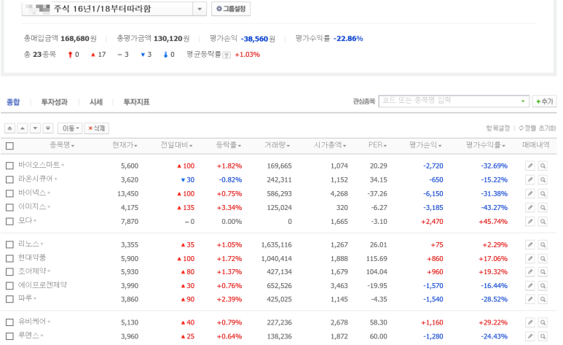Check the 현대약품 row checkbox
The width and height of the screenshot is (563, 345).
point(9,258)
